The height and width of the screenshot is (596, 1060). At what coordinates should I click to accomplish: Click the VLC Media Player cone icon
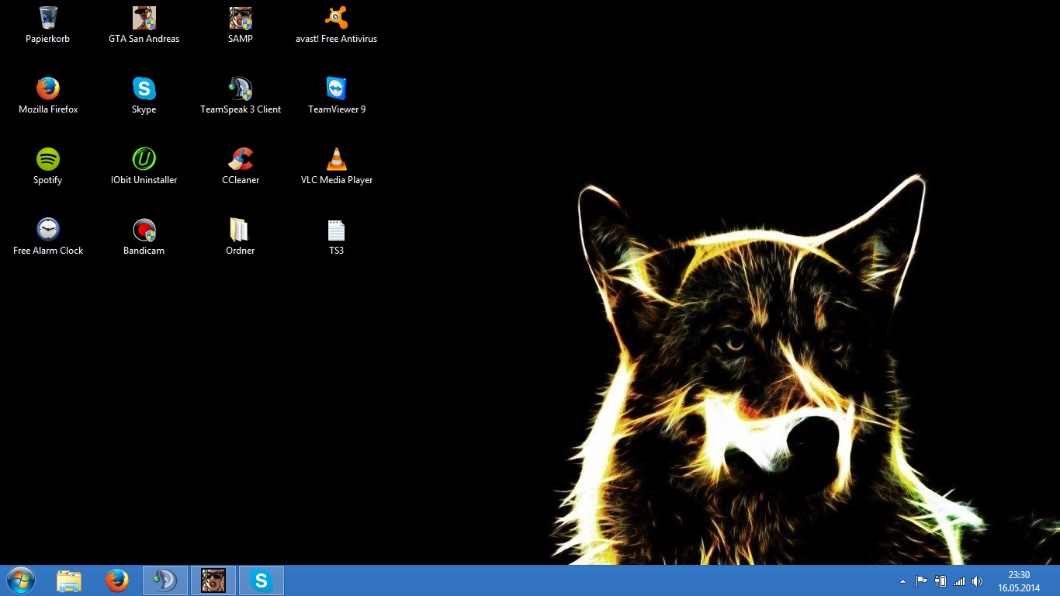pyautogui.click(x=336, y=159)
